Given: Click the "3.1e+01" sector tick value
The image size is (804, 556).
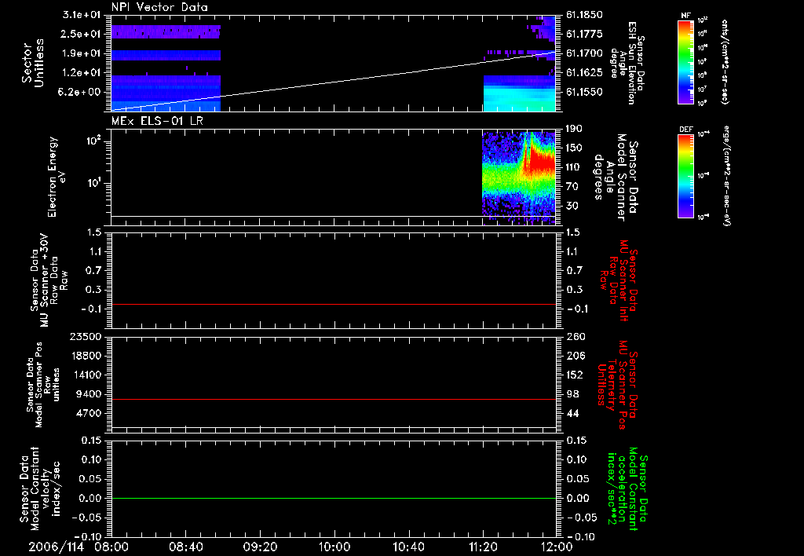Looking at the screenshot, I should click(81, 15).
